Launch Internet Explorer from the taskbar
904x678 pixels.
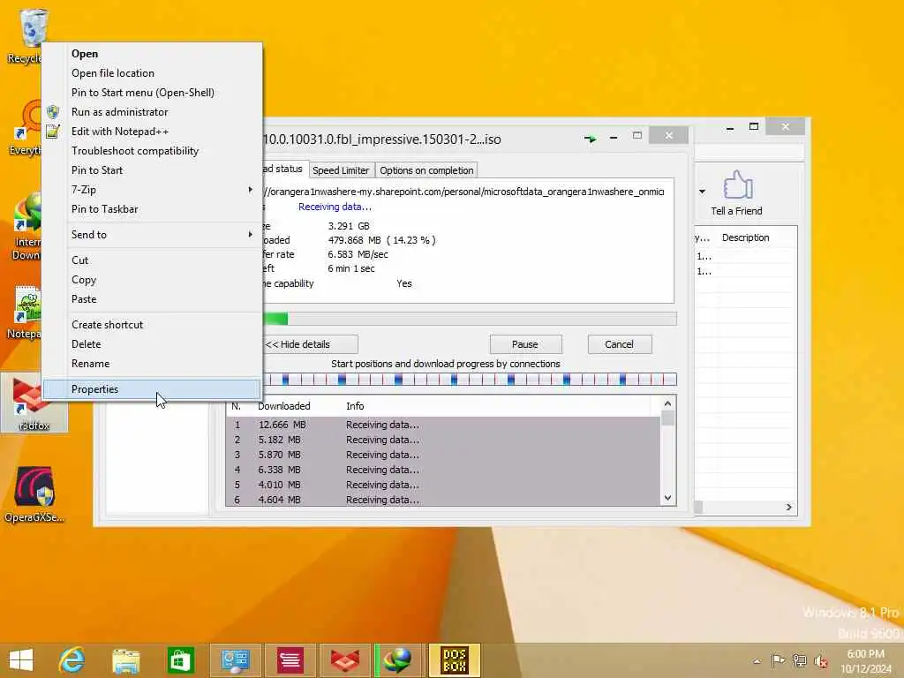(x=72, y=659)
